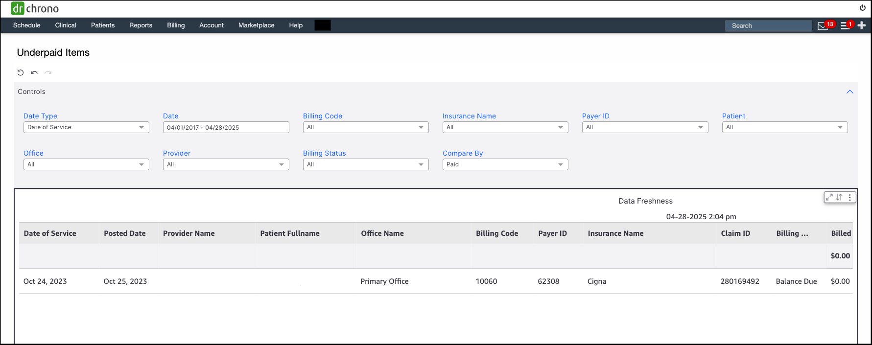Click the Search field in navbar
Image resolution: width=872 pixels, height=345 pixels.
coord(768,26)
